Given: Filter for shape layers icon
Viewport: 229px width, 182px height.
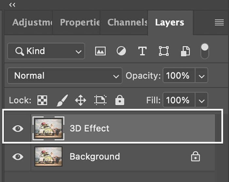Looking at the screenshot, I should (164, 51).
